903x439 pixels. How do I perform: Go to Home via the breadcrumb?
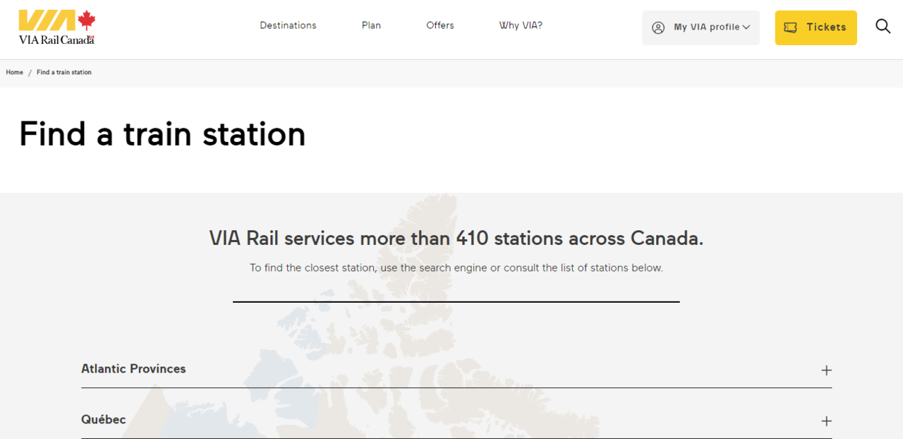[14, 73]
